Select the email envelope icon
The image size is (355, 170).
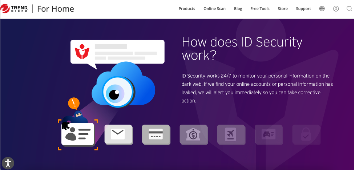click(x=118, y=134)
